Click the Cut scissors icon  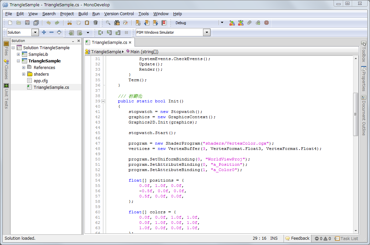70,23
